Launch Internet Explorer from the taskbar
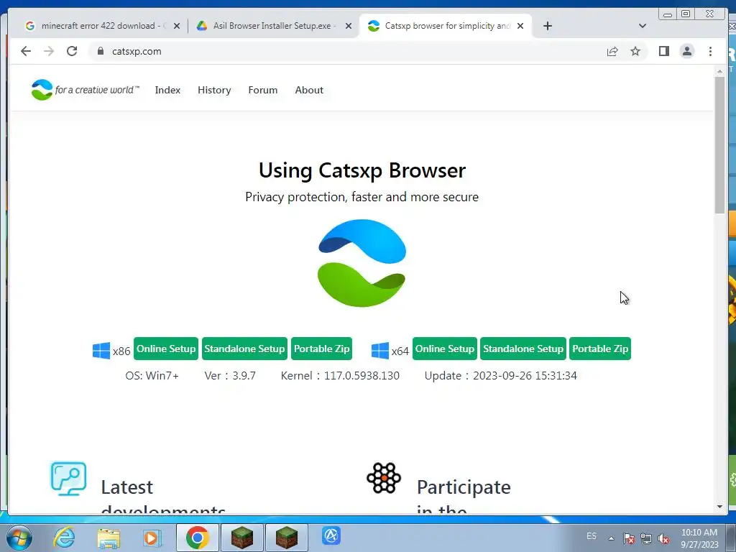 click(64, 537)
